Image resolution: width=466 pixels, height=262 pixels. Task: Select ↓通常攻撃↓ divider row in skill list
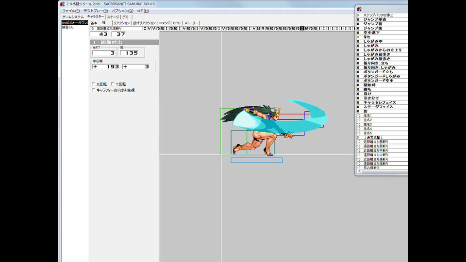[x=382, y=137]
